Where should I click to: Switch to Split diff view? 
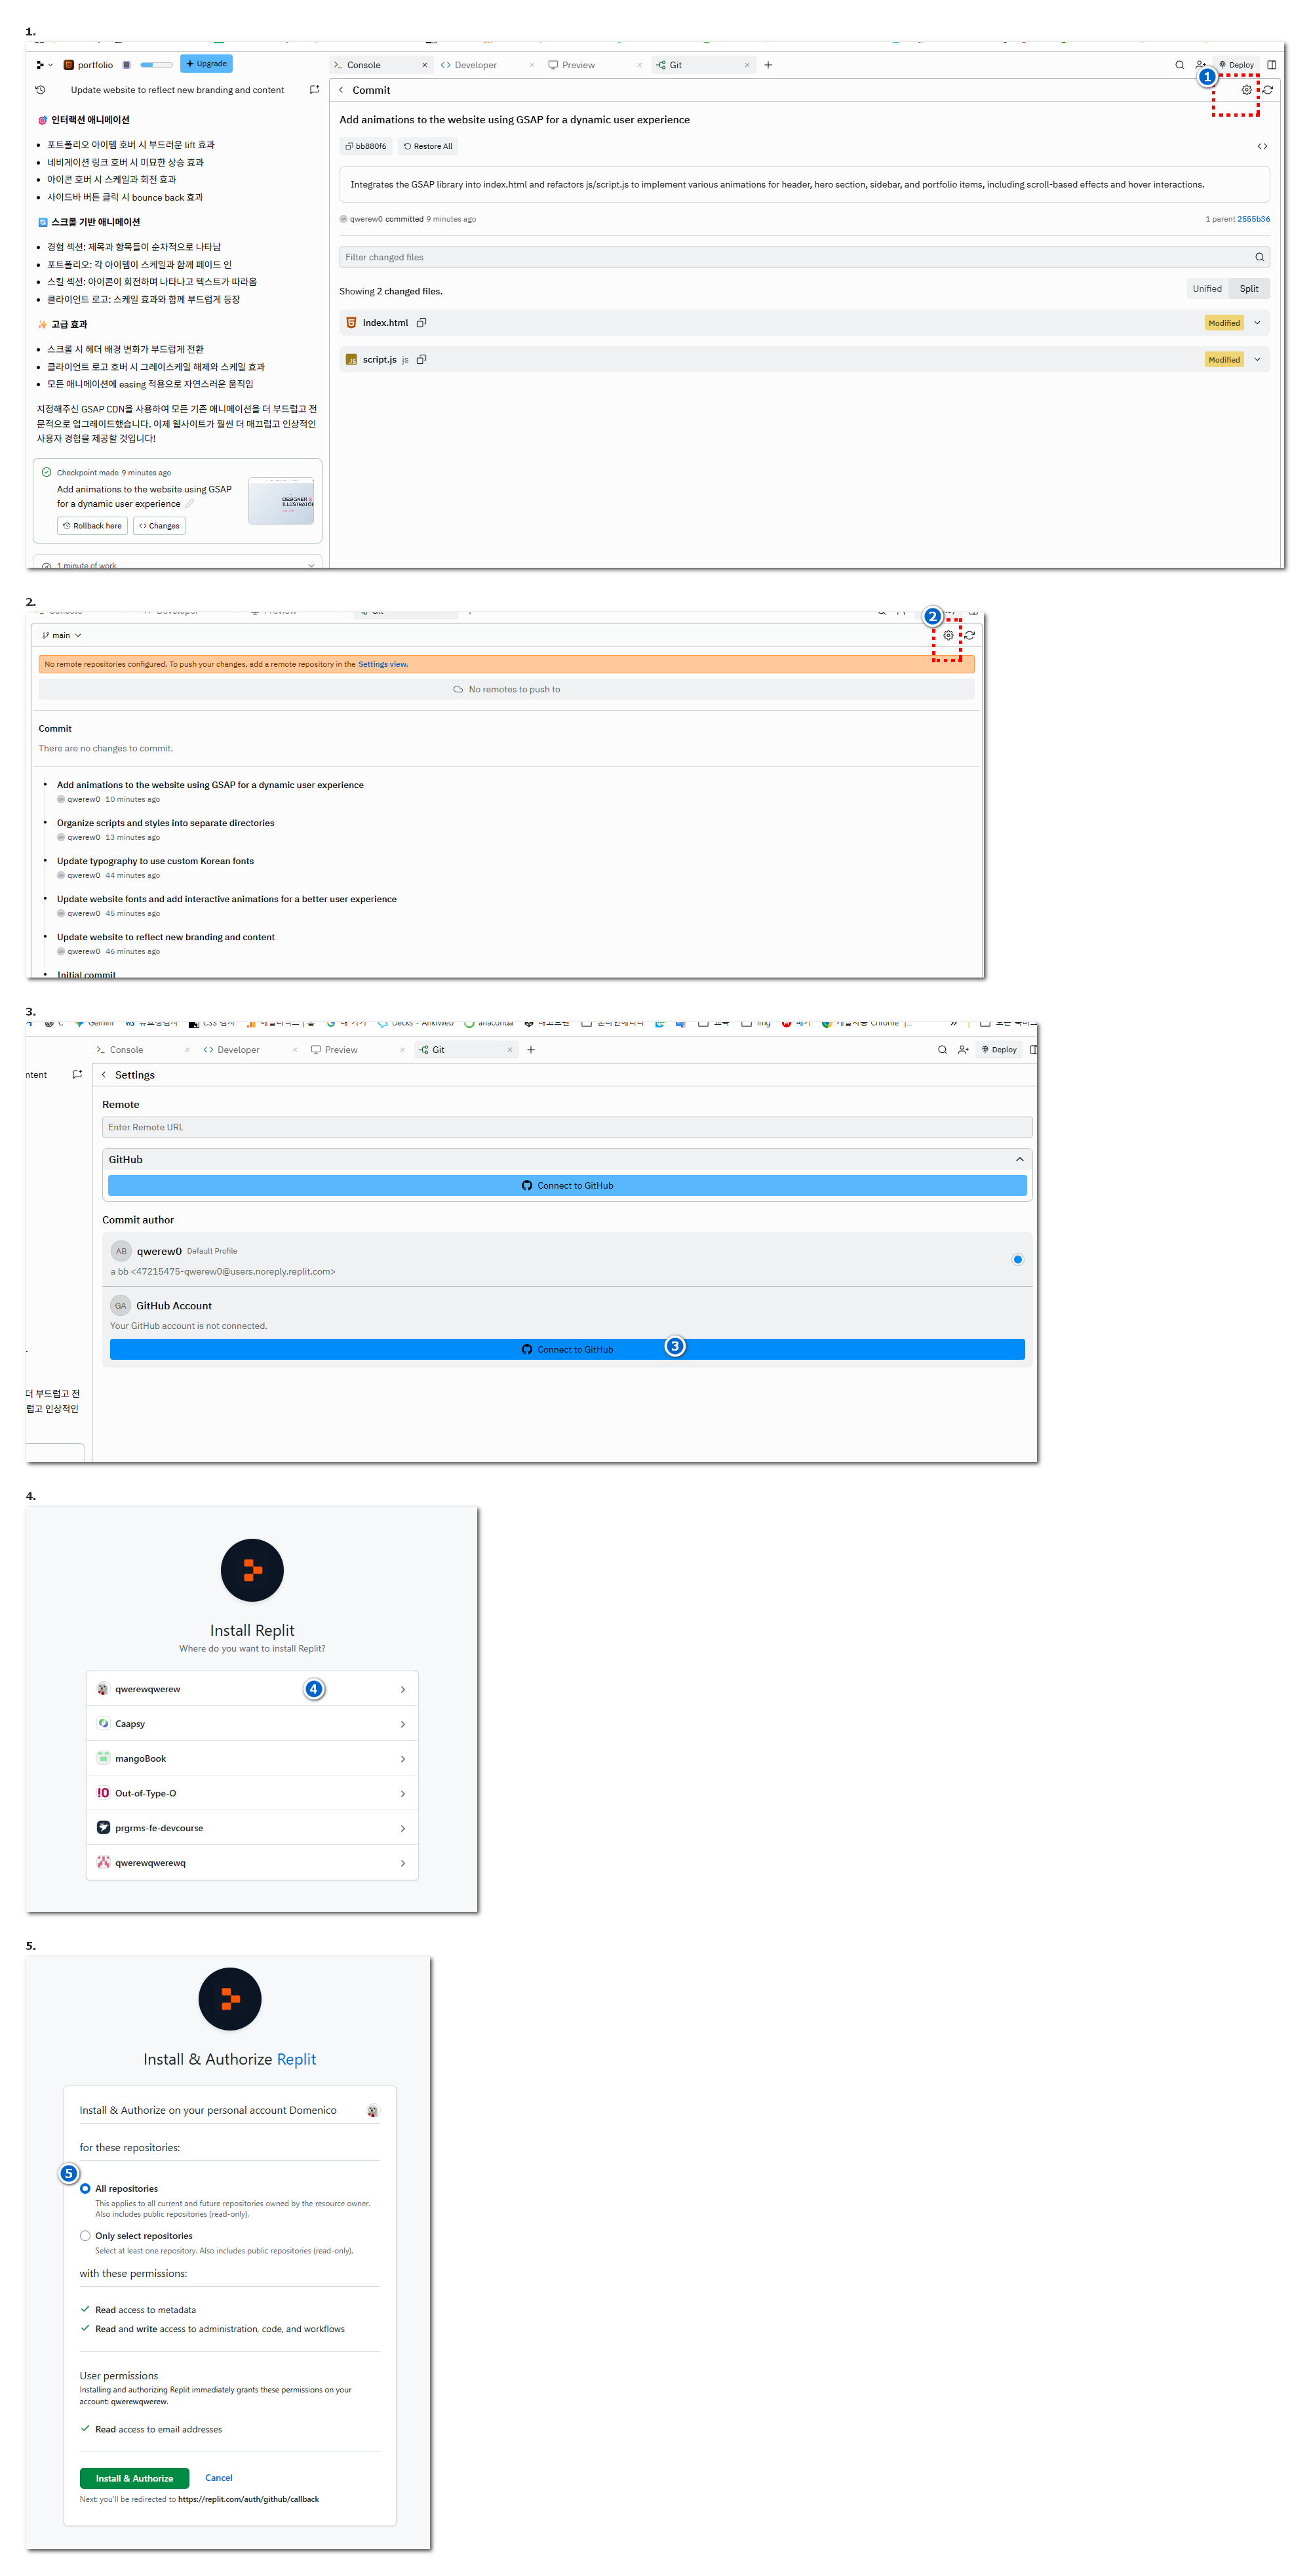coord(1249,289)
